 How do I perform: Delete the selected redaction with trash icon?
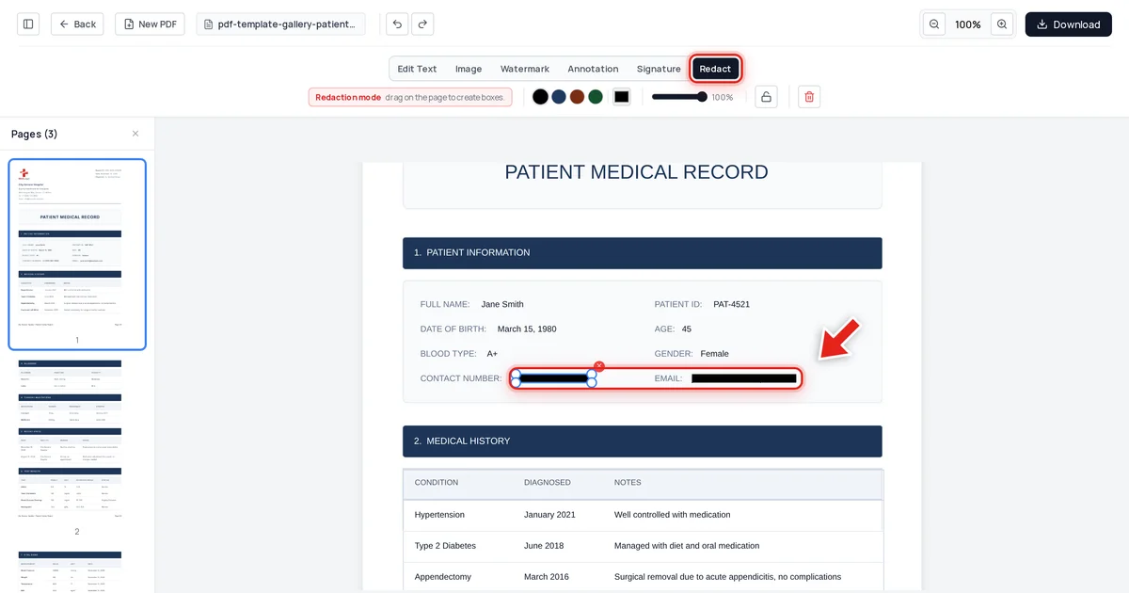809,97
